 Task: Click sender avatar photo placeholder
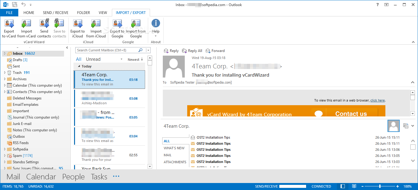click(x=174, y=67)
